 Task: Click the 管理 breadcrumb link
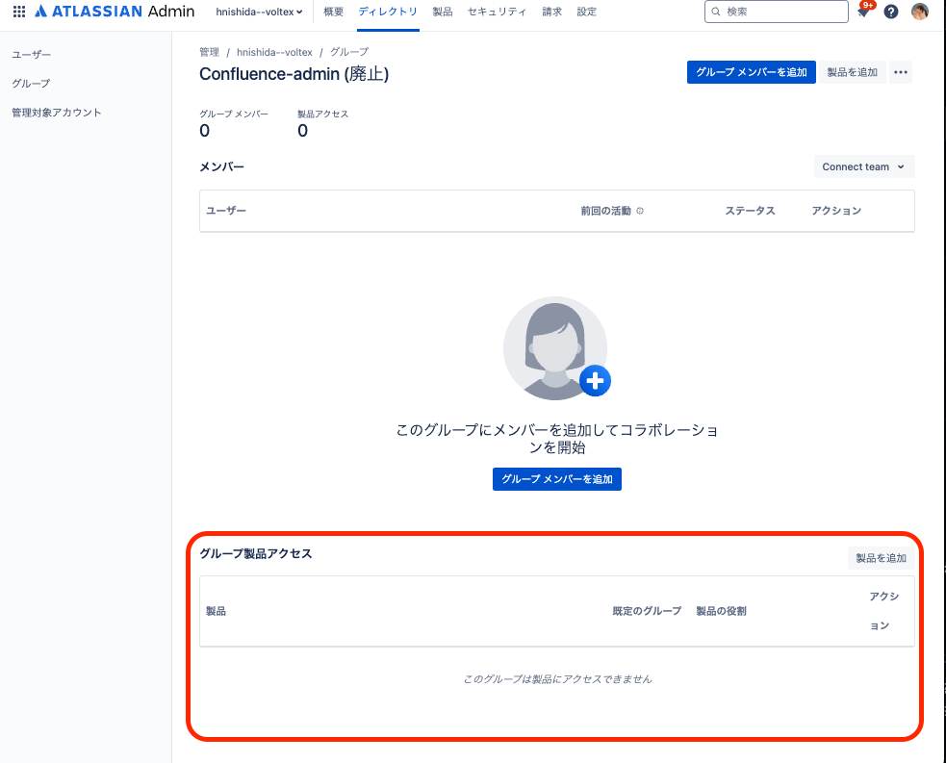(210, 52)
